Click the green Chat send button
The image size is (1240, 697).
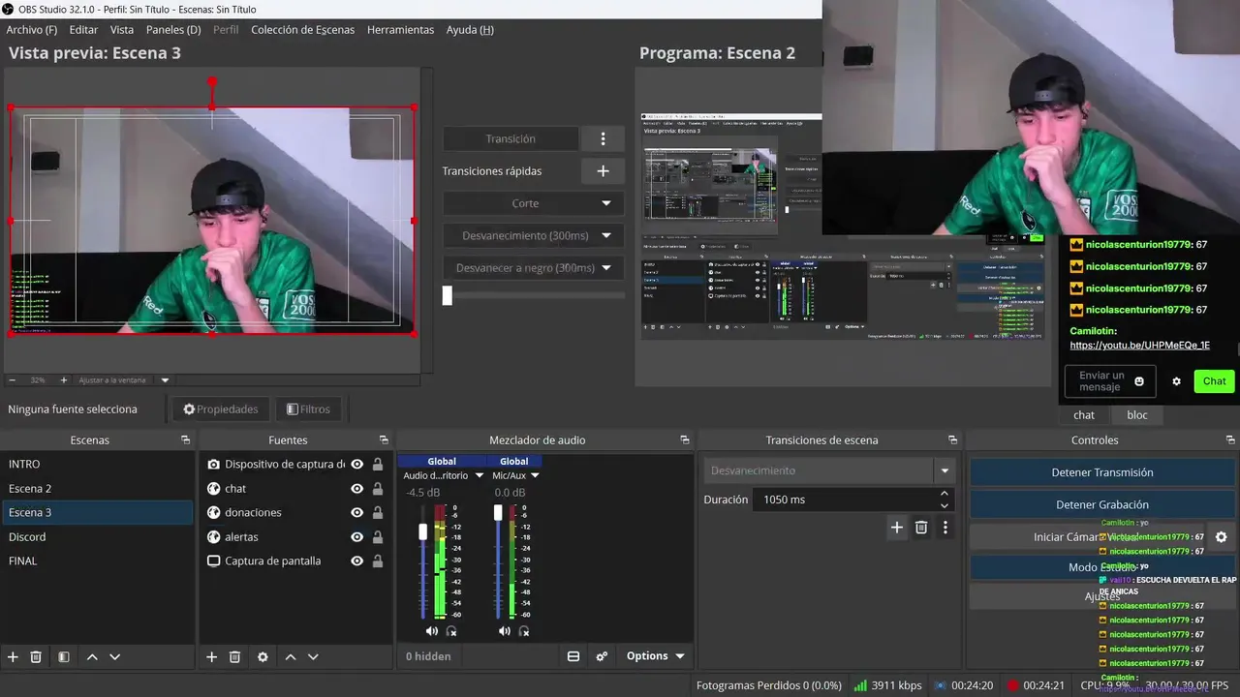[1215, 381]
